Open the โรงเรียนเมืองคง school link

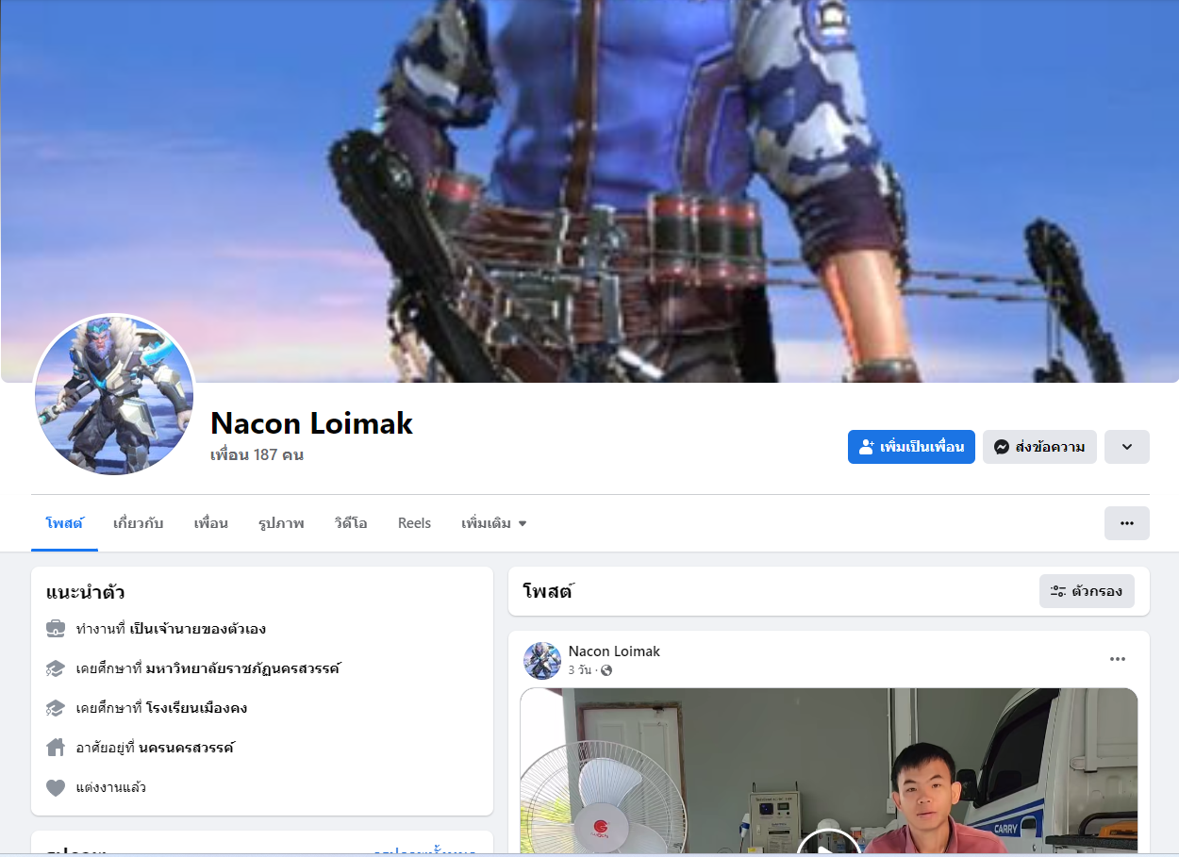pos(196,708)
